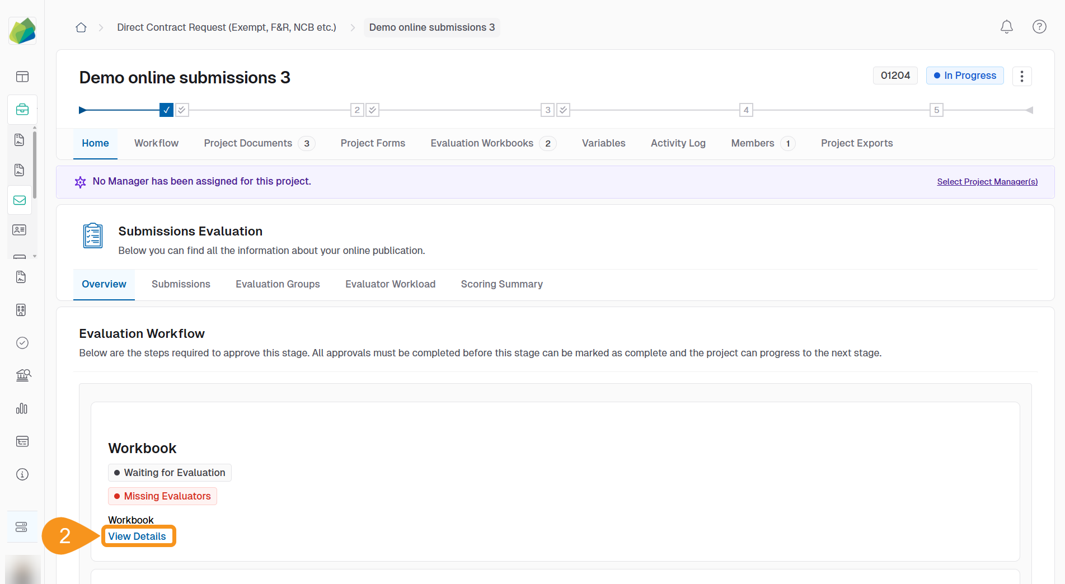Open the help question mark icon
The image size is (1065, 584).
1039,27
